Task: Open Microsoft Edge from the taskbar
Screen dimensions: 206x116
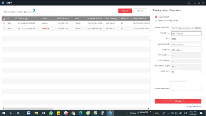Action: [x=80, y=113]
